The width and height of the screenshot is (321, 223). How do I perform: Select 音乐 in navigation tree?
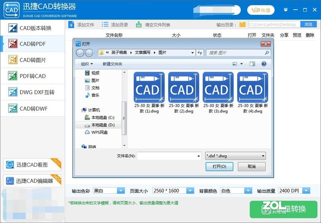point(92,95)
